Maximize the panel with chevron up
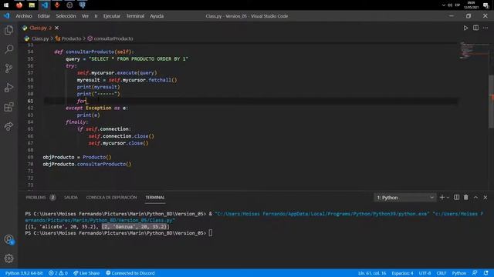This screenshot has width=494, height=277. [475, 197]
